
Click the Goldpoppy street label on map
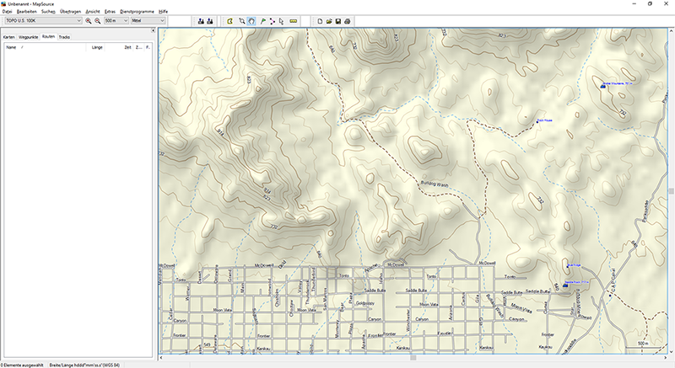click(x=365, y=303)
